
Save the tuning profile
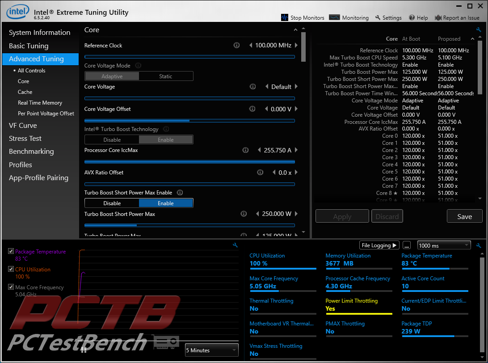click(x=465, y=216)
